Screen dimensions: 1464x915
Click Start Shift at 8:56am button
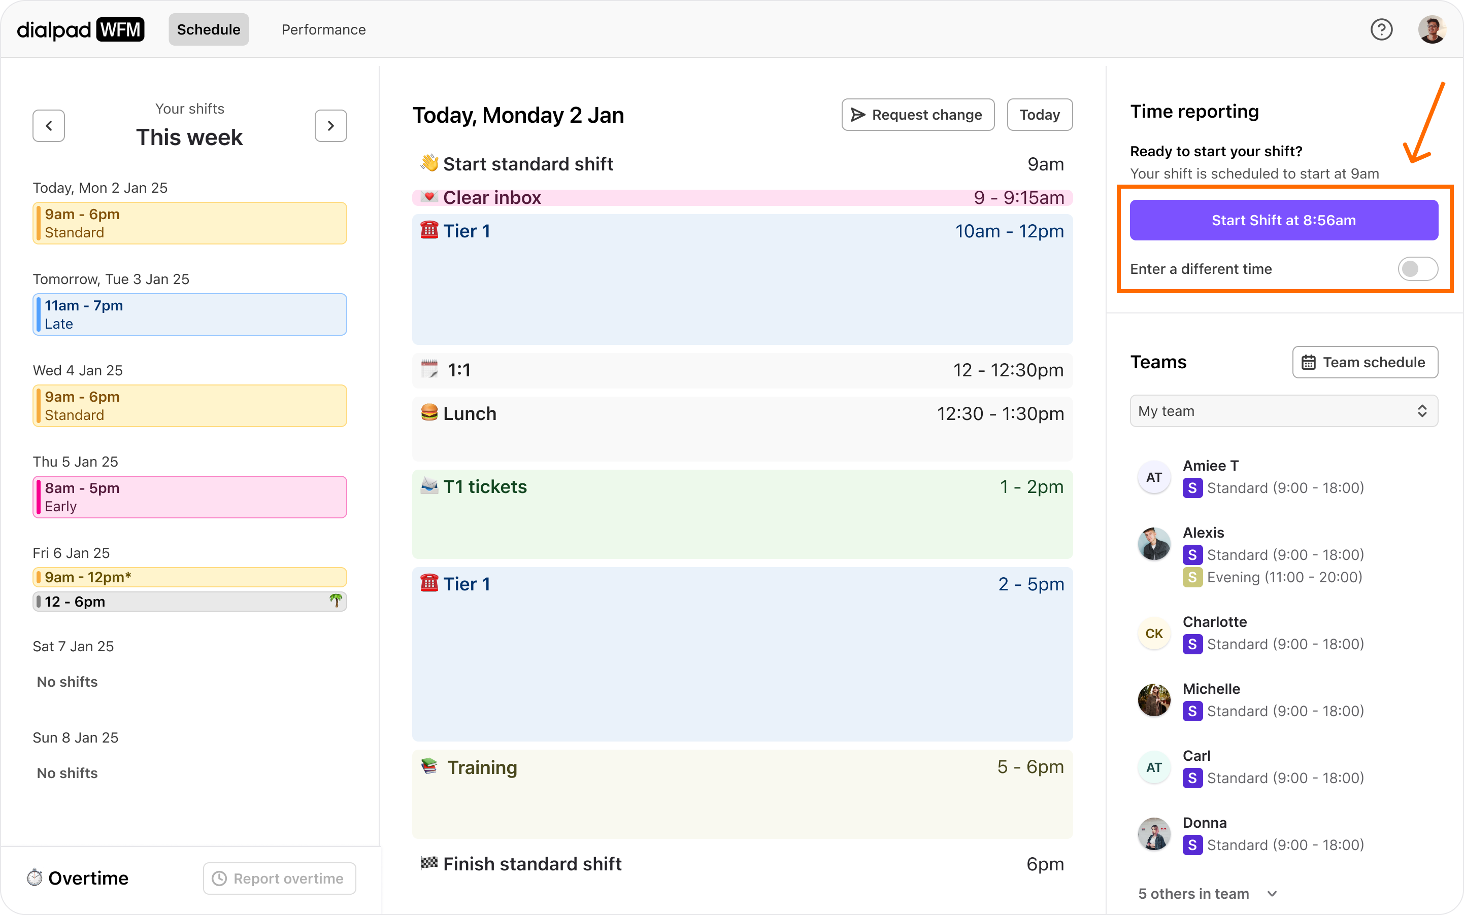click(1283, 220)
